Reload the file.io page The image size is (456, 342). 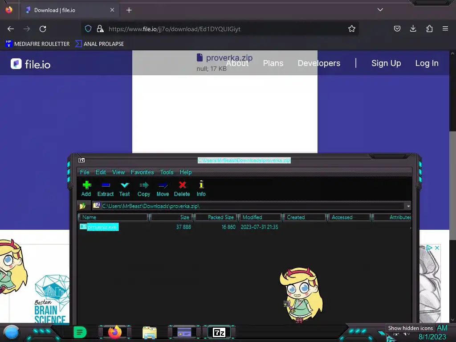(x=43, y=29)
